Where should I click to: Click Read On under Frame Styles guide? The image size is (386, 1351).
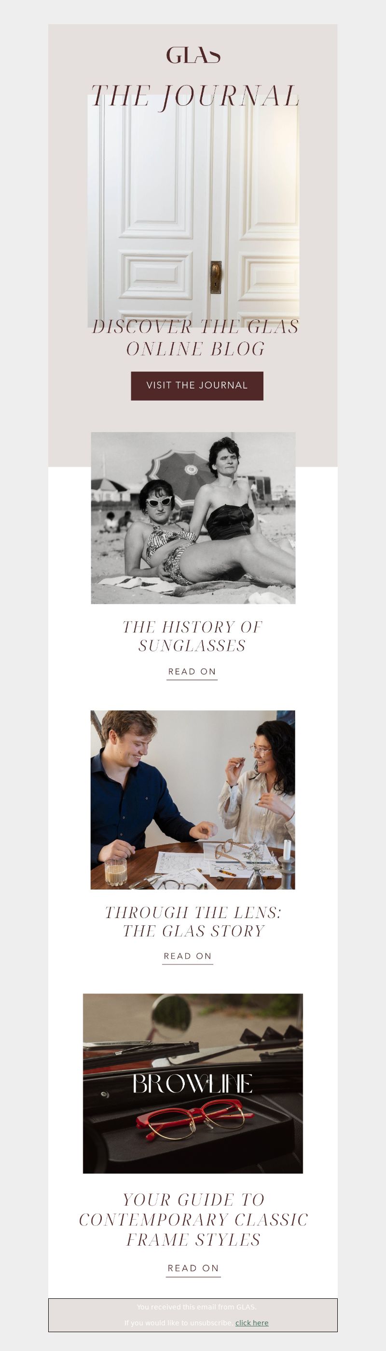(x=193, y=1268)
